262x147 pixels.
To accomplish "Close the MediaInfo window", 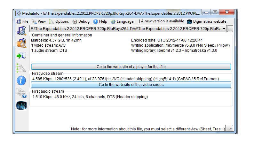I will pos(227,12).
